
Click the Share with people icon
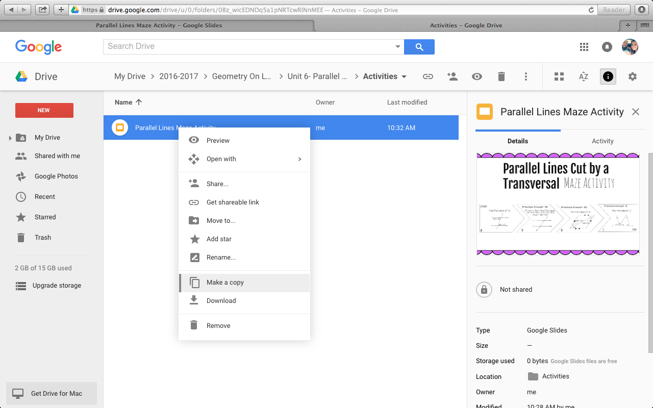[453, 76]
